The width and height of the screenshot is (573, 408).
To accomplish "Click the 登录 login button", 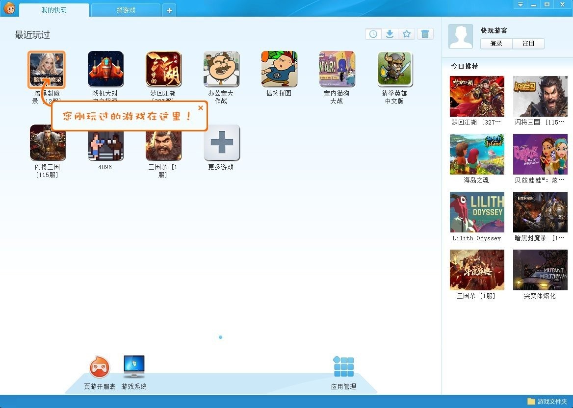I will tap(496, 44).
